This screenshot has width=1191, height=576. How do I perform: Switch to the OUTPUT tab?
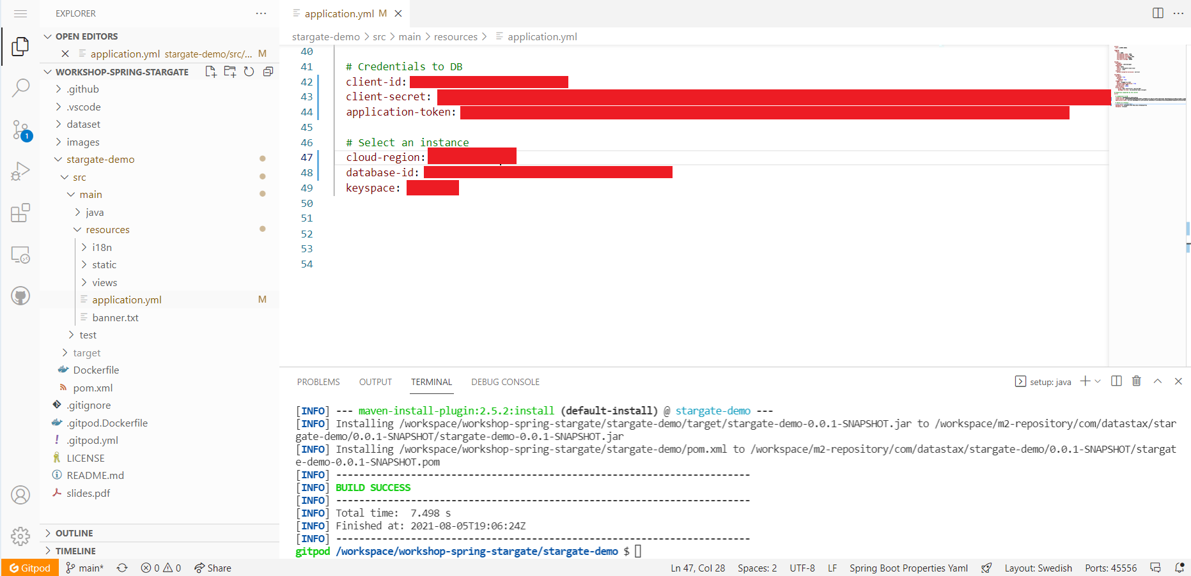[x=375, y=381]
